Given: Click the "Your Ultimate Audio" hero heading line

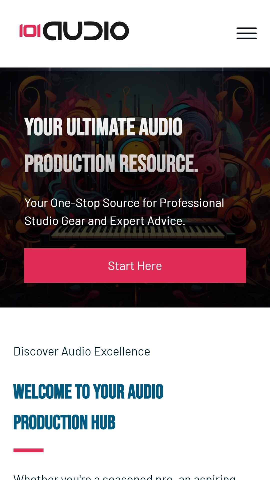Looking at the screenshot, I should [x=103, y=127].
